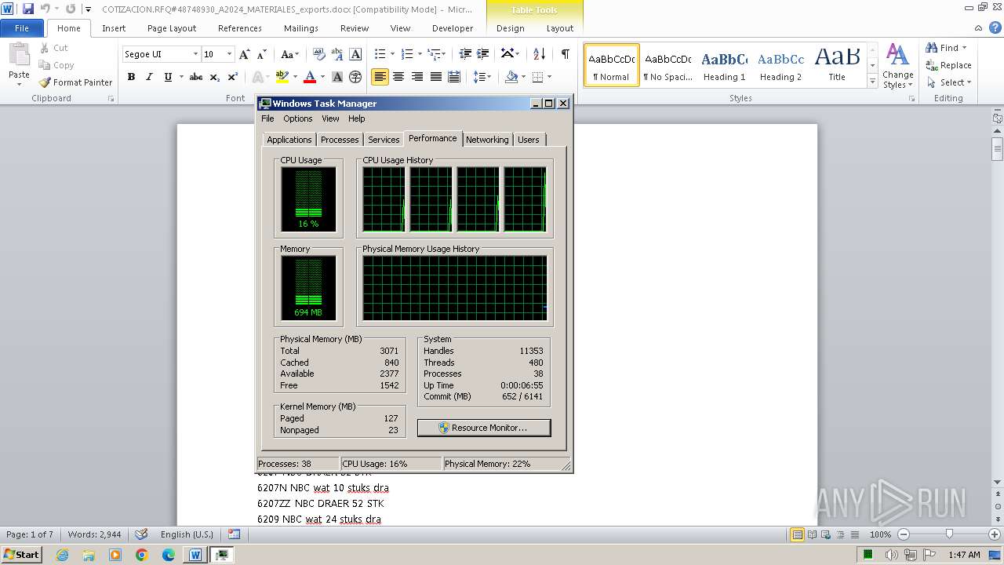Save document from Quick Access Toolbar
Image resolution: width=1004 pixels, height=565 pixels.
(28, 9)
